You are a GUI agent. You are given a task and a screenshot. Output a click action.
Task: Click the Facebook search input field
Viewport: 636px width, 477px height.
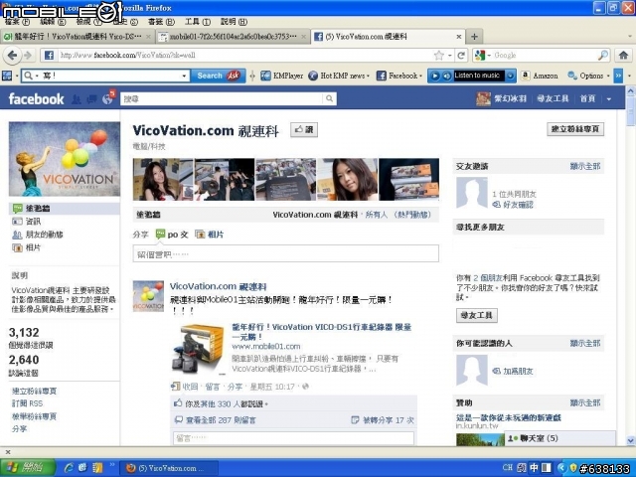[x=222, y=98]
